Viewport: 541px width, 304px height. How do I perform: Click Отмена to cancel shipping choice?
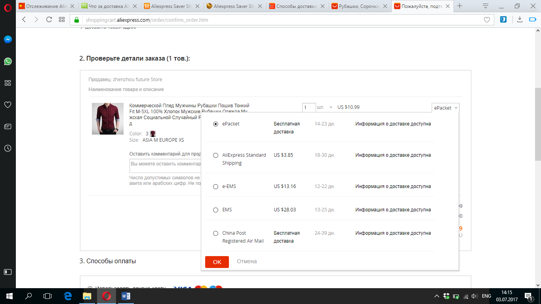(x=247, y=261)
